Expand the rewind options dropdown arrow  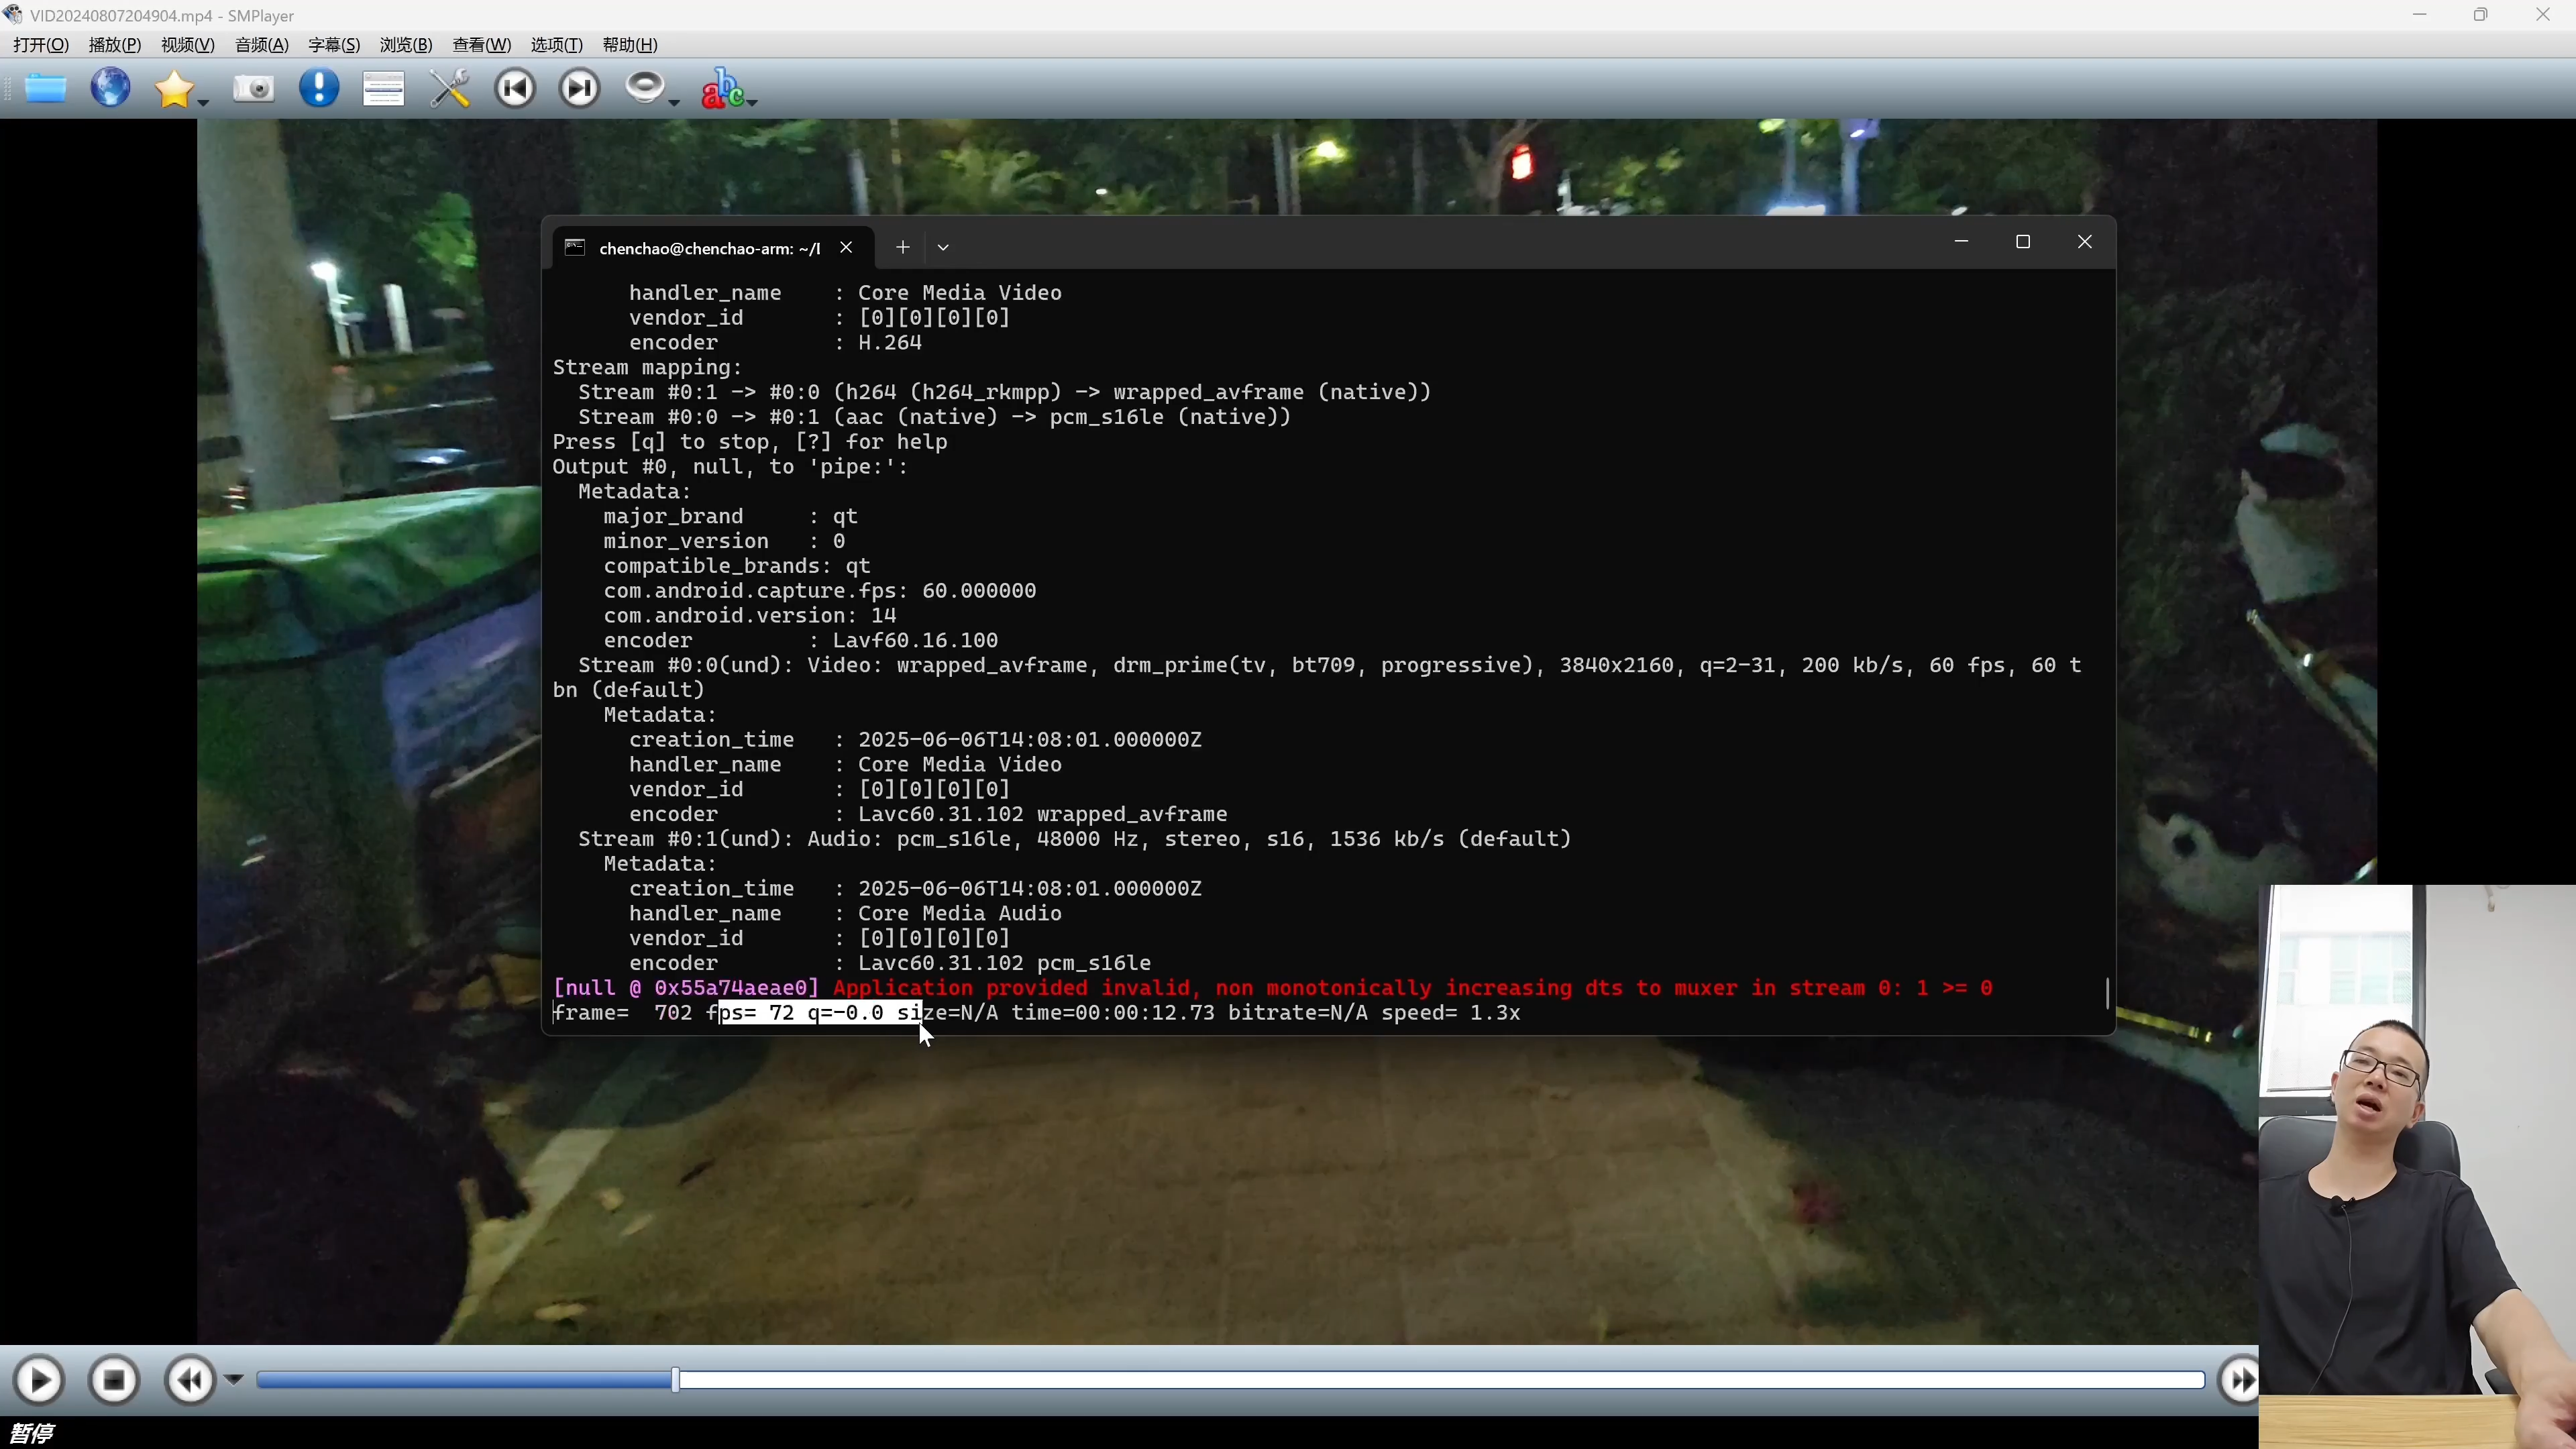tap(234, 1380)
